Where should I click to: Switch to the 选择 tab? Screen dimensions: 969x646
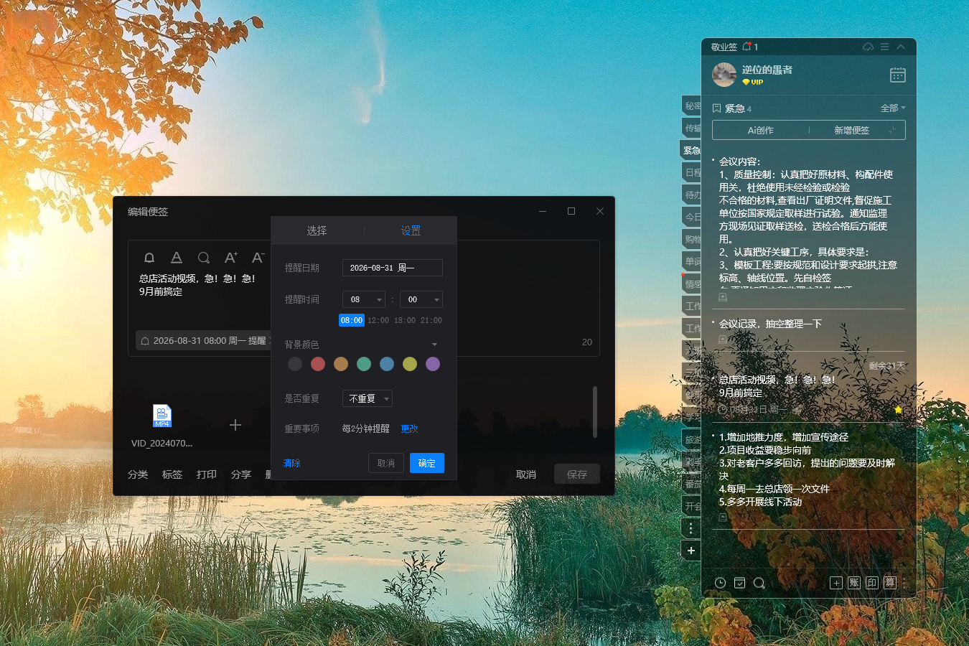coord(317,230)
